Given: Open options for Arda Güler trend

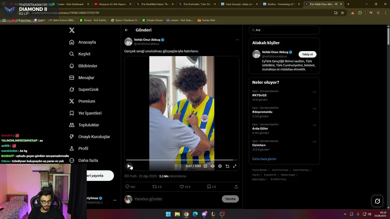Looking at the screenshot, I should coord(314,125).
